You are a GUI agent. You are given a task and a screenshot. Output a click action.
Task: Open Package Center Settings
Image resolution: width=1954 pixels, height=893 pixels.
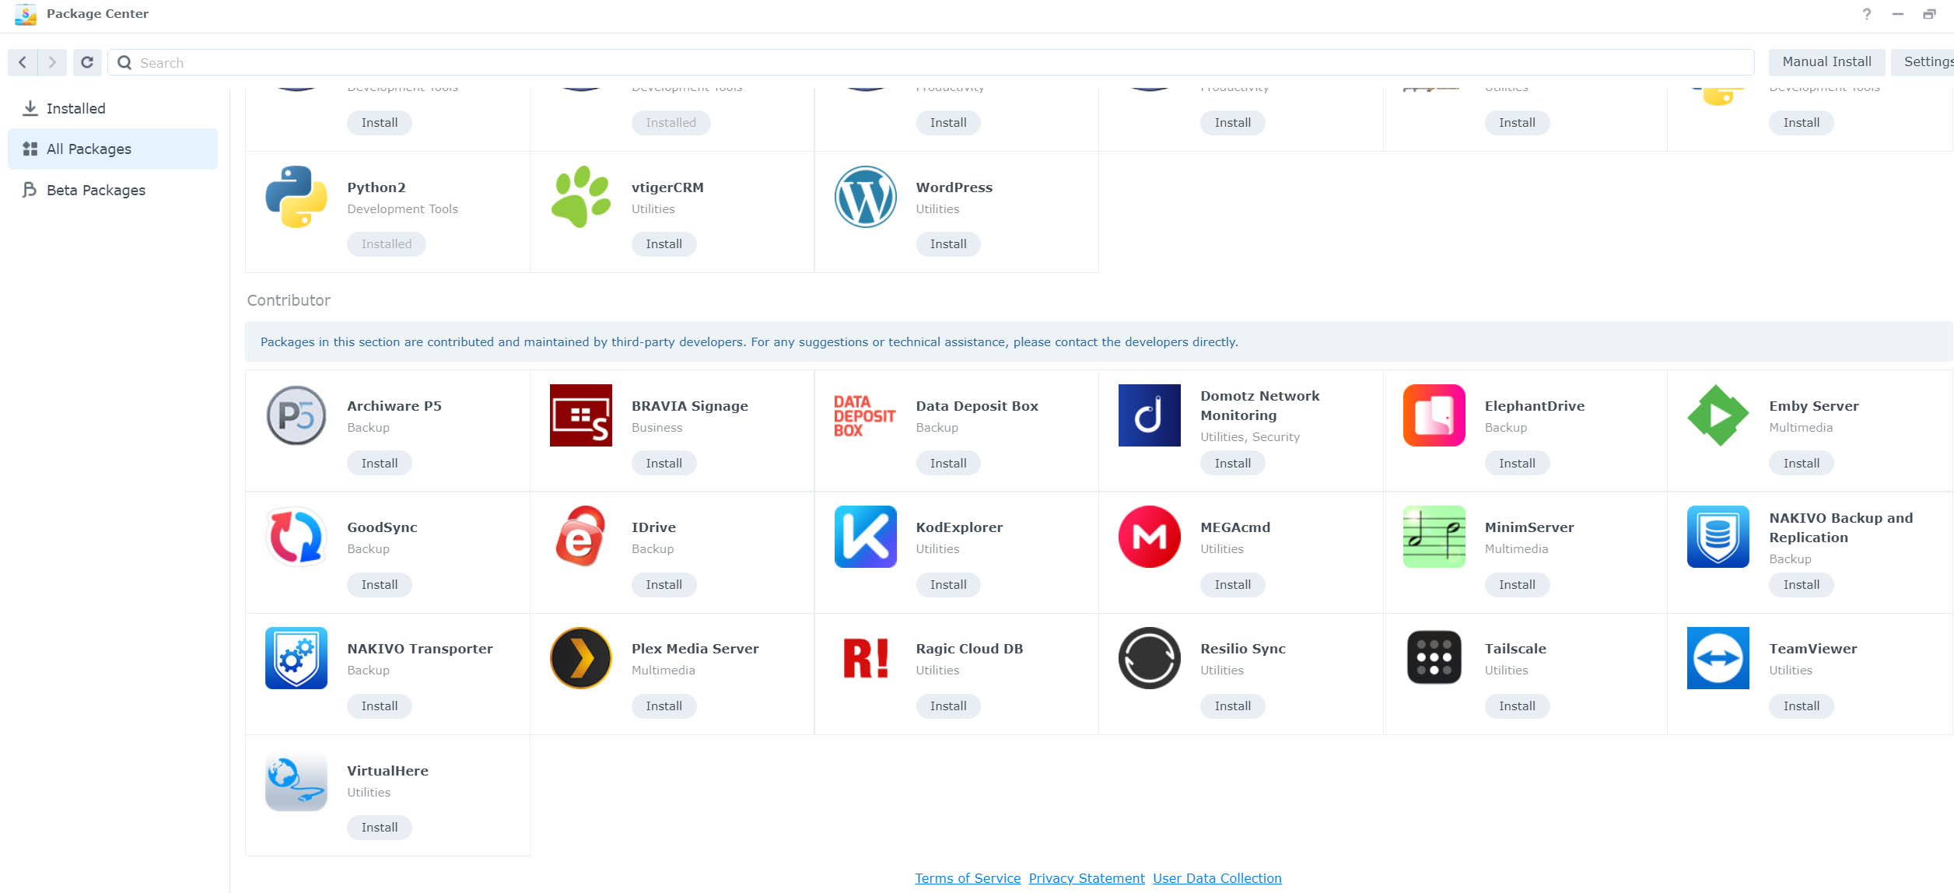point(1924,61)
